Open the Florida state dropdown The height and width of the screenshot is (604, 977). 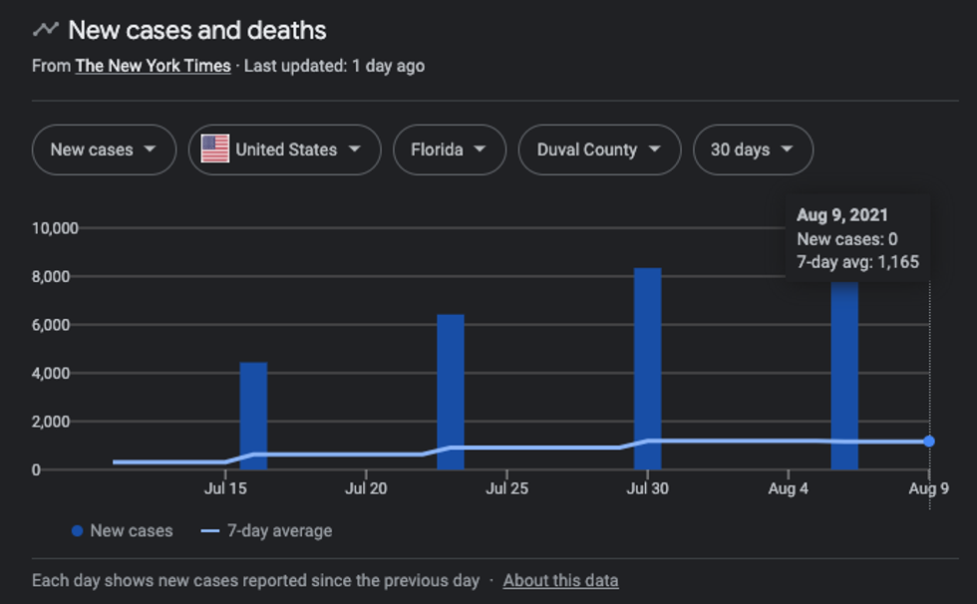[x=449, y=150]
